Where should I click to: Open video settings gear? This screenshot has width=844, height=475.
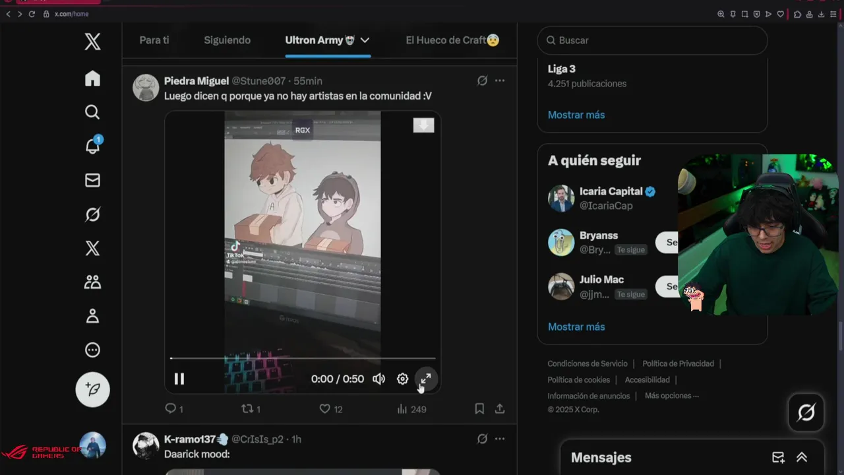pyautogui.click(x=402, y=379)
